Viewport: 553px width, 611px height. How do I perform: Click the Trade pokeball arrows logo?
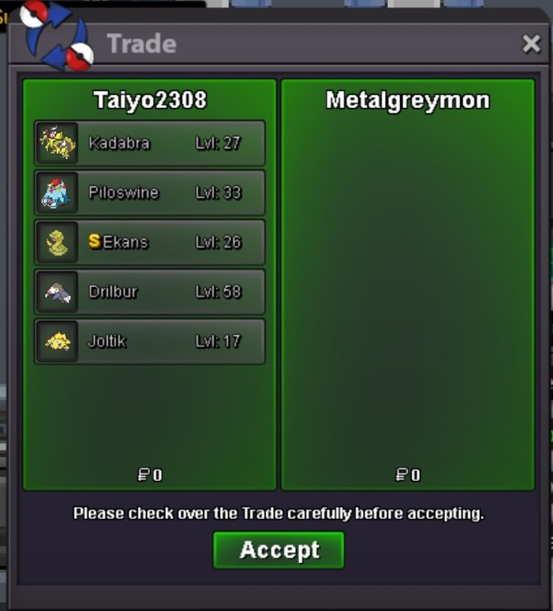point(56,36)
